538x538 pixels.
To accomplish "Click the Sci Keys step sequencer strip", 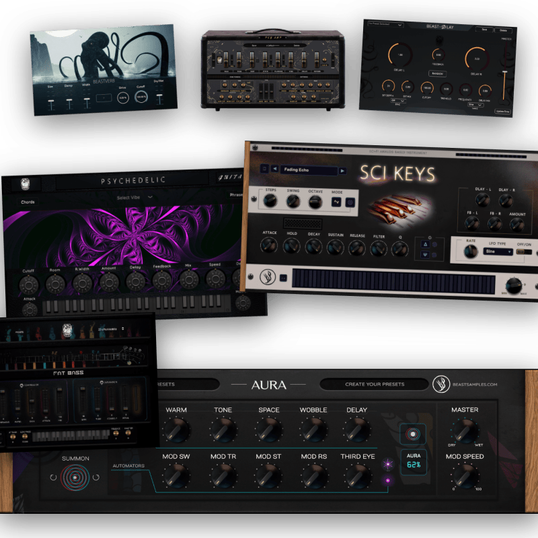I will [393, 281].
